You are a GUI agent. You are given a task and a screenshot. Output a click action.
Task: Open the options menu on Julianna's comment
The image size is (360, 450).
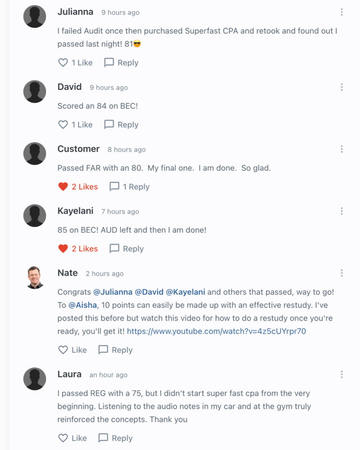click(x=342, y=12)
